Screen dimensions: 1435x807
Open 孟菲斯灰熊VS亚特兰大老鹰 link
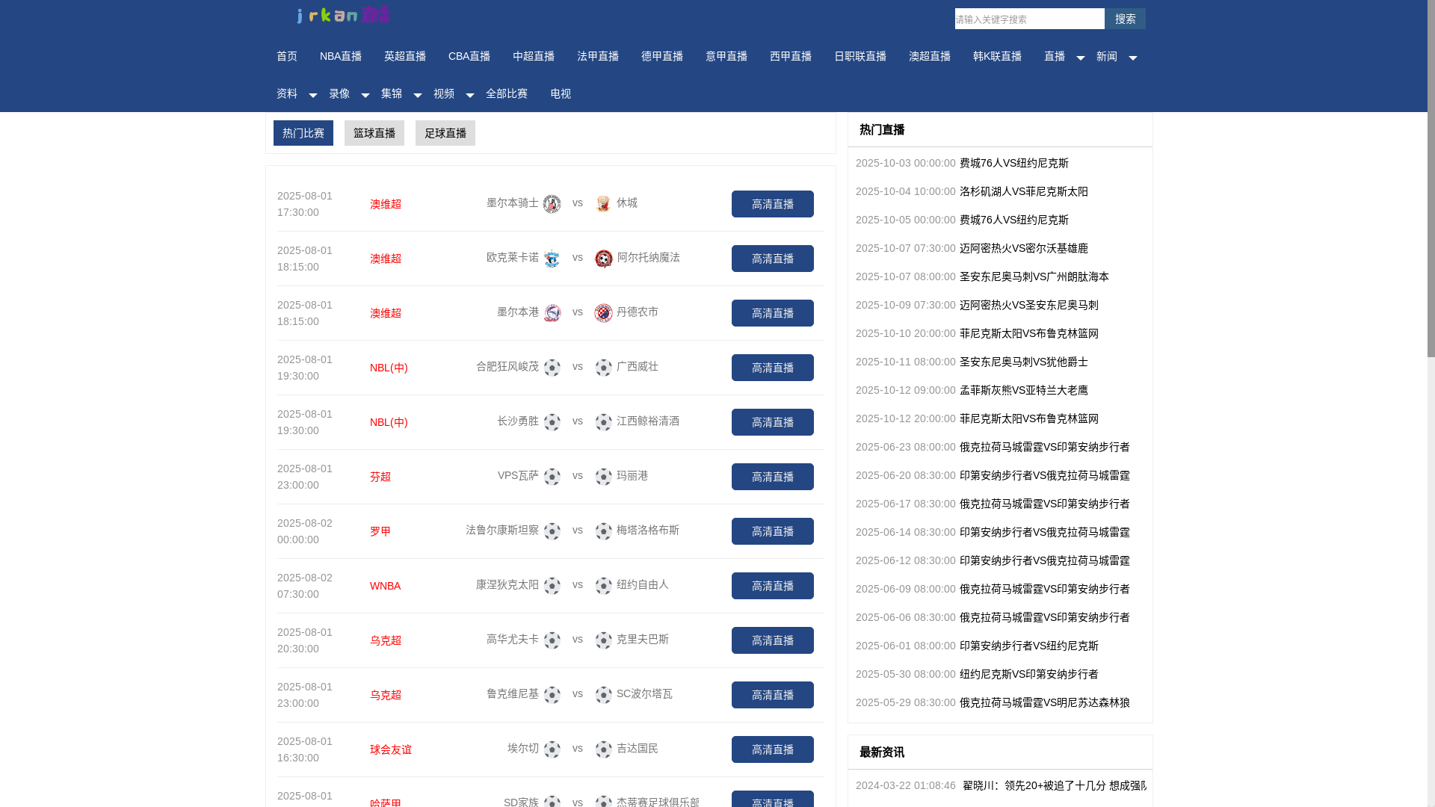1024,390
